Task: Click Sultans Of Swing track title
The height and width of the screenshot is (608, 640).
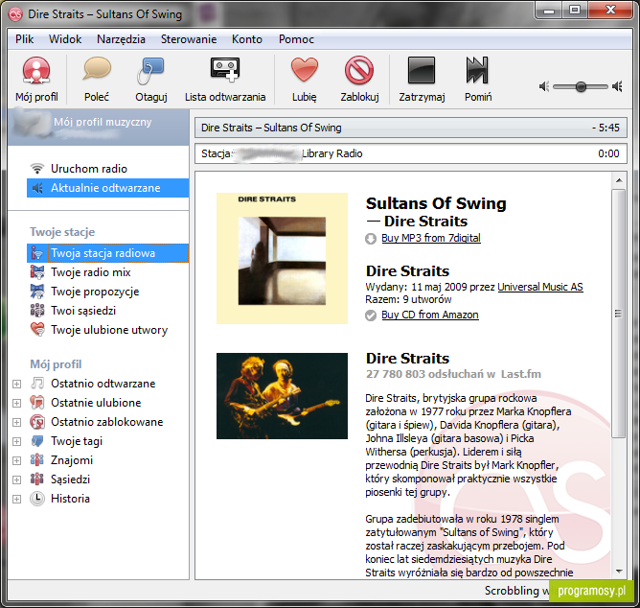Action: 436,203
